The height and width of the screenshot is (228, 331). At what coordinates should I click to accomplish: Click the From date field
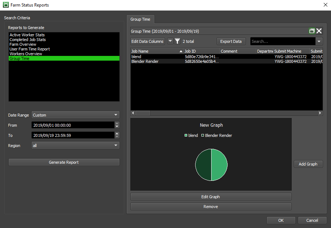point(73,125)
